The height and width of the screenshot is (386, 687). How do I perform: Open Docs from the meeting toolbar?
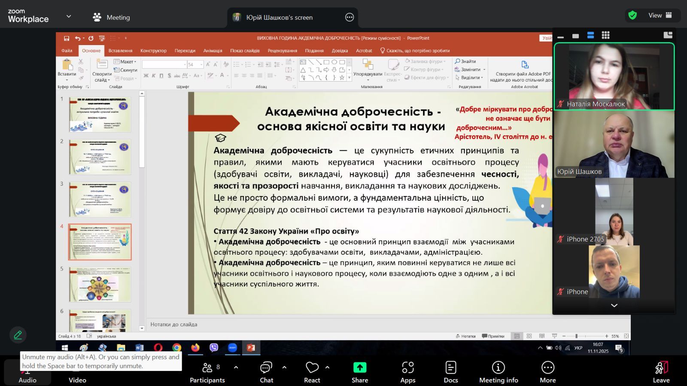450,371
